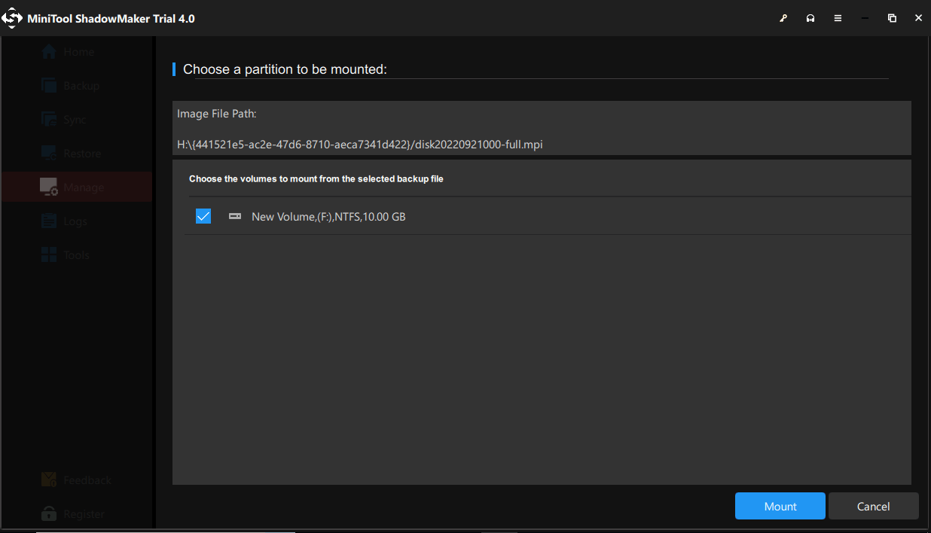This screenshot has height=533, width=931.
Task: Open the Register link label
Action: [x=84, y=514]
